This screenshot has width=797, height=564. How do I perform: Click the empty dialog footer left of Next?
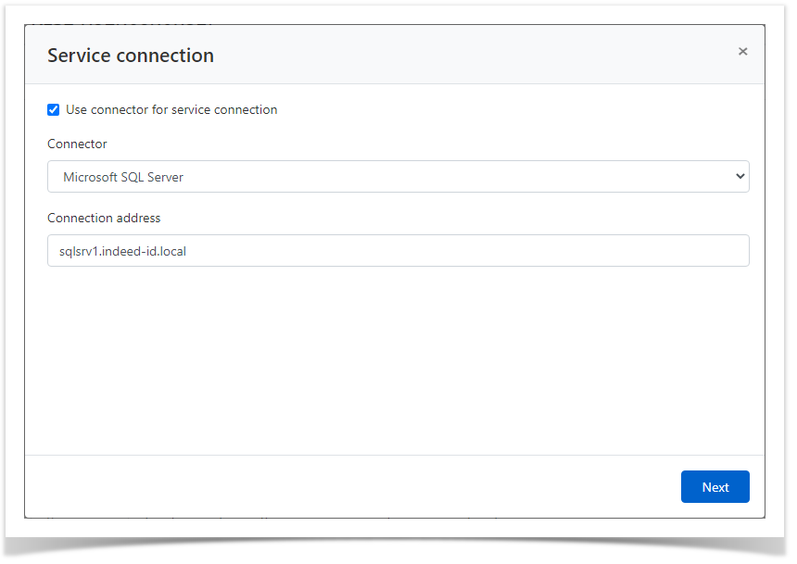[352, 487]
